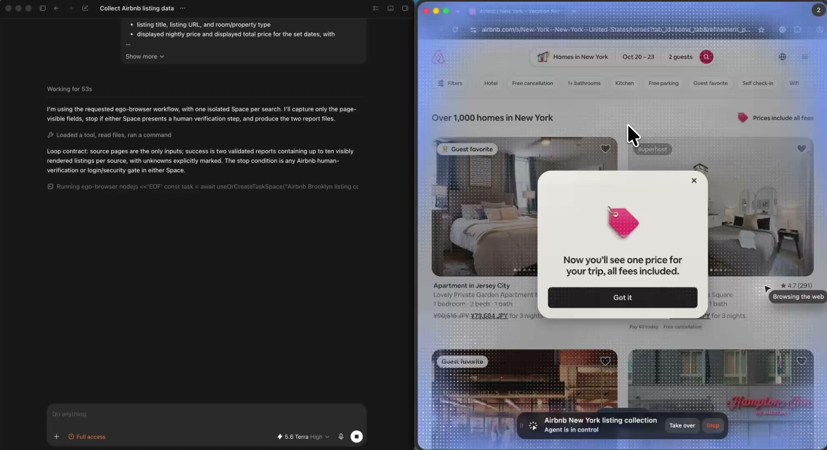Toggle the bottom panel icon in agent title bar
The width and height of the screenshot is (827, 450).
pos(391,8)
